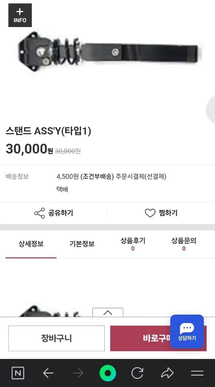Expand the bottom purchase panel chevron
Screen dimensions: 215x387
[x=108, y=313]
